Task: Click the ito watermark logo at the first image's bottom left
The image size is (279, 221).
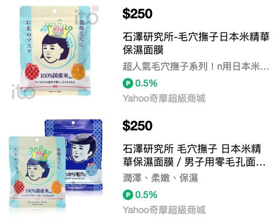Action: (23, 91)
